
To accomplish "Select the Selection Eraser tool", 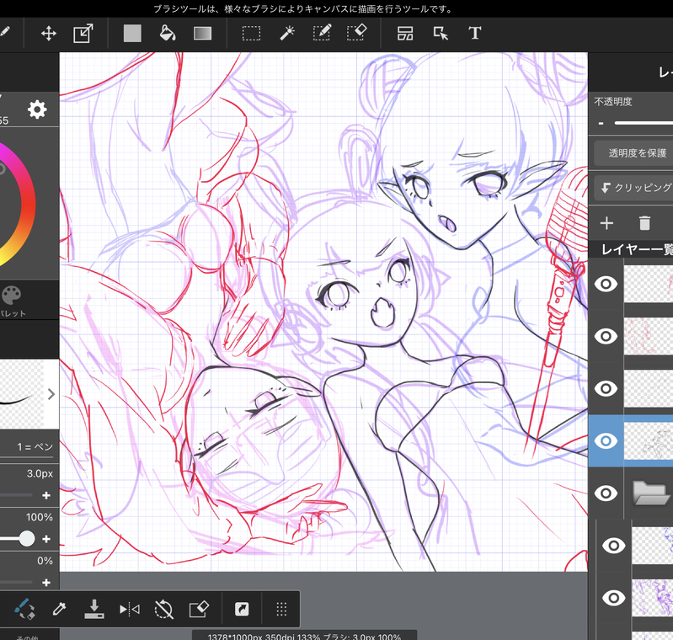I will [356, 33].
